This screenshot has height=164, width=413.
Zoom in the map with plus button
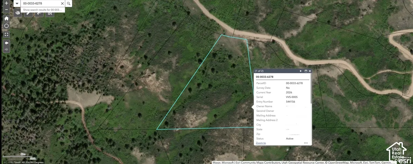pyautogui.click(x=6, y=3)
